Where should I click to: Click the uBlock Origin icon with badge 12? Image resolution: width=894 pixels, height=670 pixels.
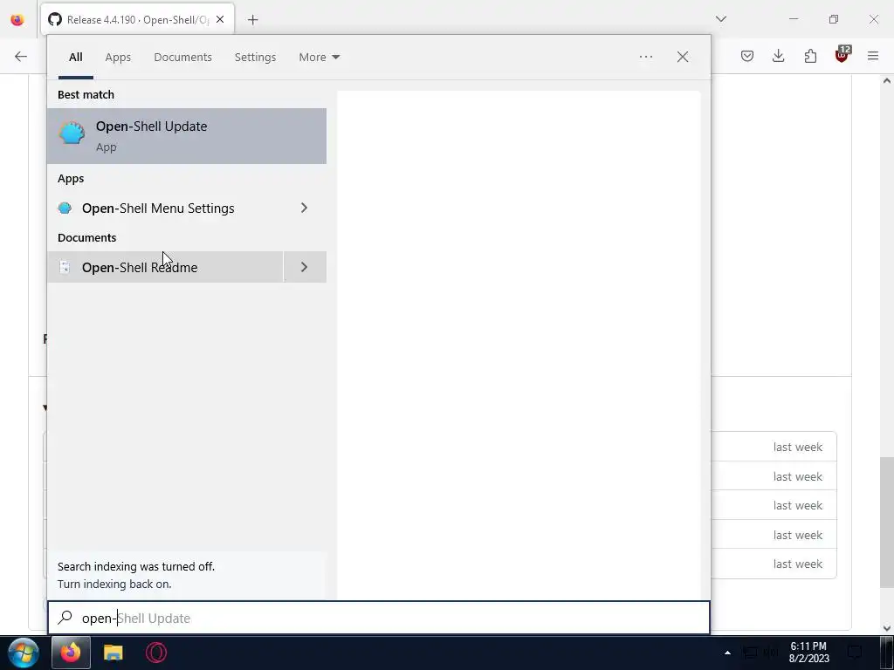[842, 55]
